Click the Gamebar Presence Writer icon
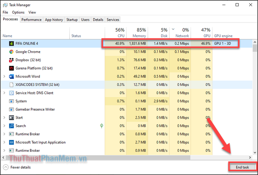The width and height of the screenshot is (258, 175). pyautogui.click(x=11, y=109)
